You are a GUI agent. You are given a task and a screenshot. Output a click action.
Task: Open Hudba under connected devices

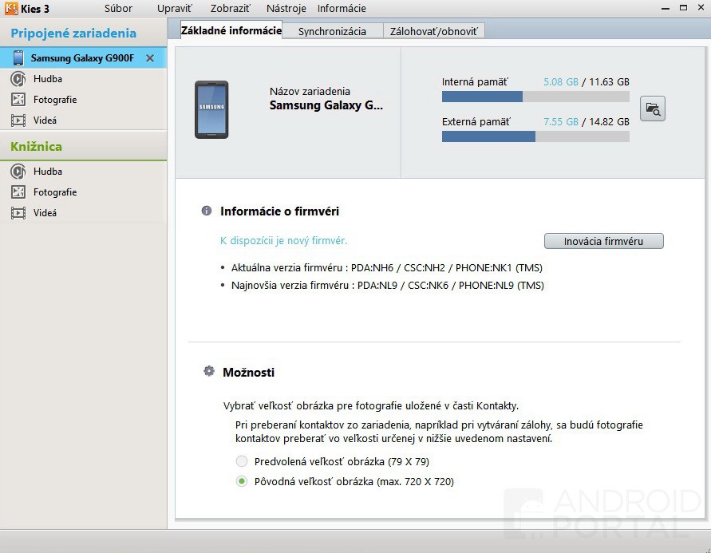(x=47, y=79)
